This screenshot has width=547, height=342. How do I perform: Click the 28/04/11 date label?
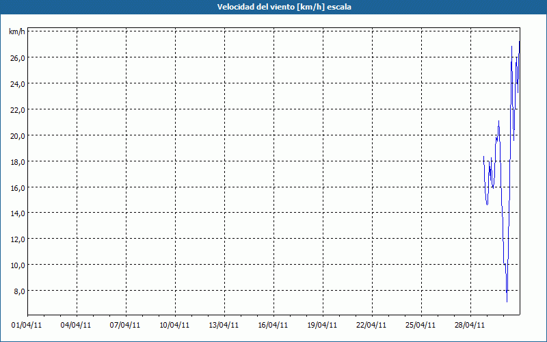point(470,325)
